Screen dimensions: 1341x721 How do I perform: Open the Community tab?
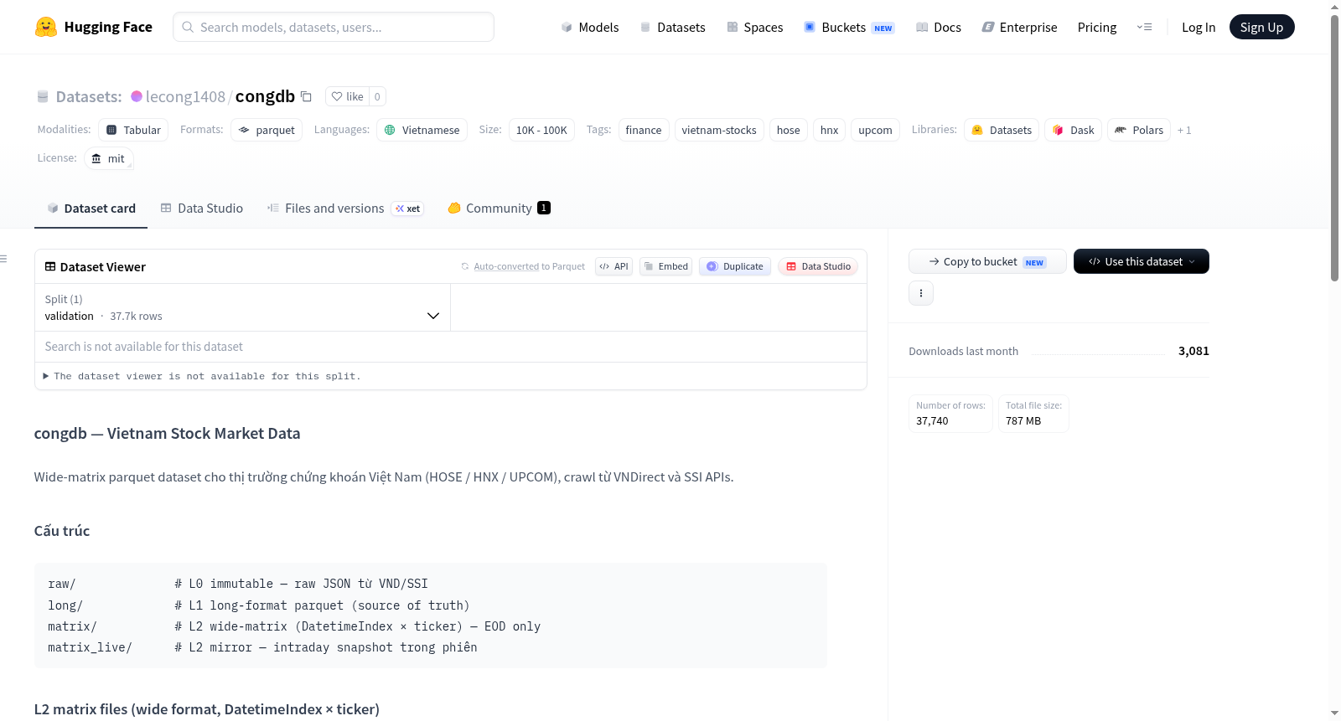coord(500,209)
